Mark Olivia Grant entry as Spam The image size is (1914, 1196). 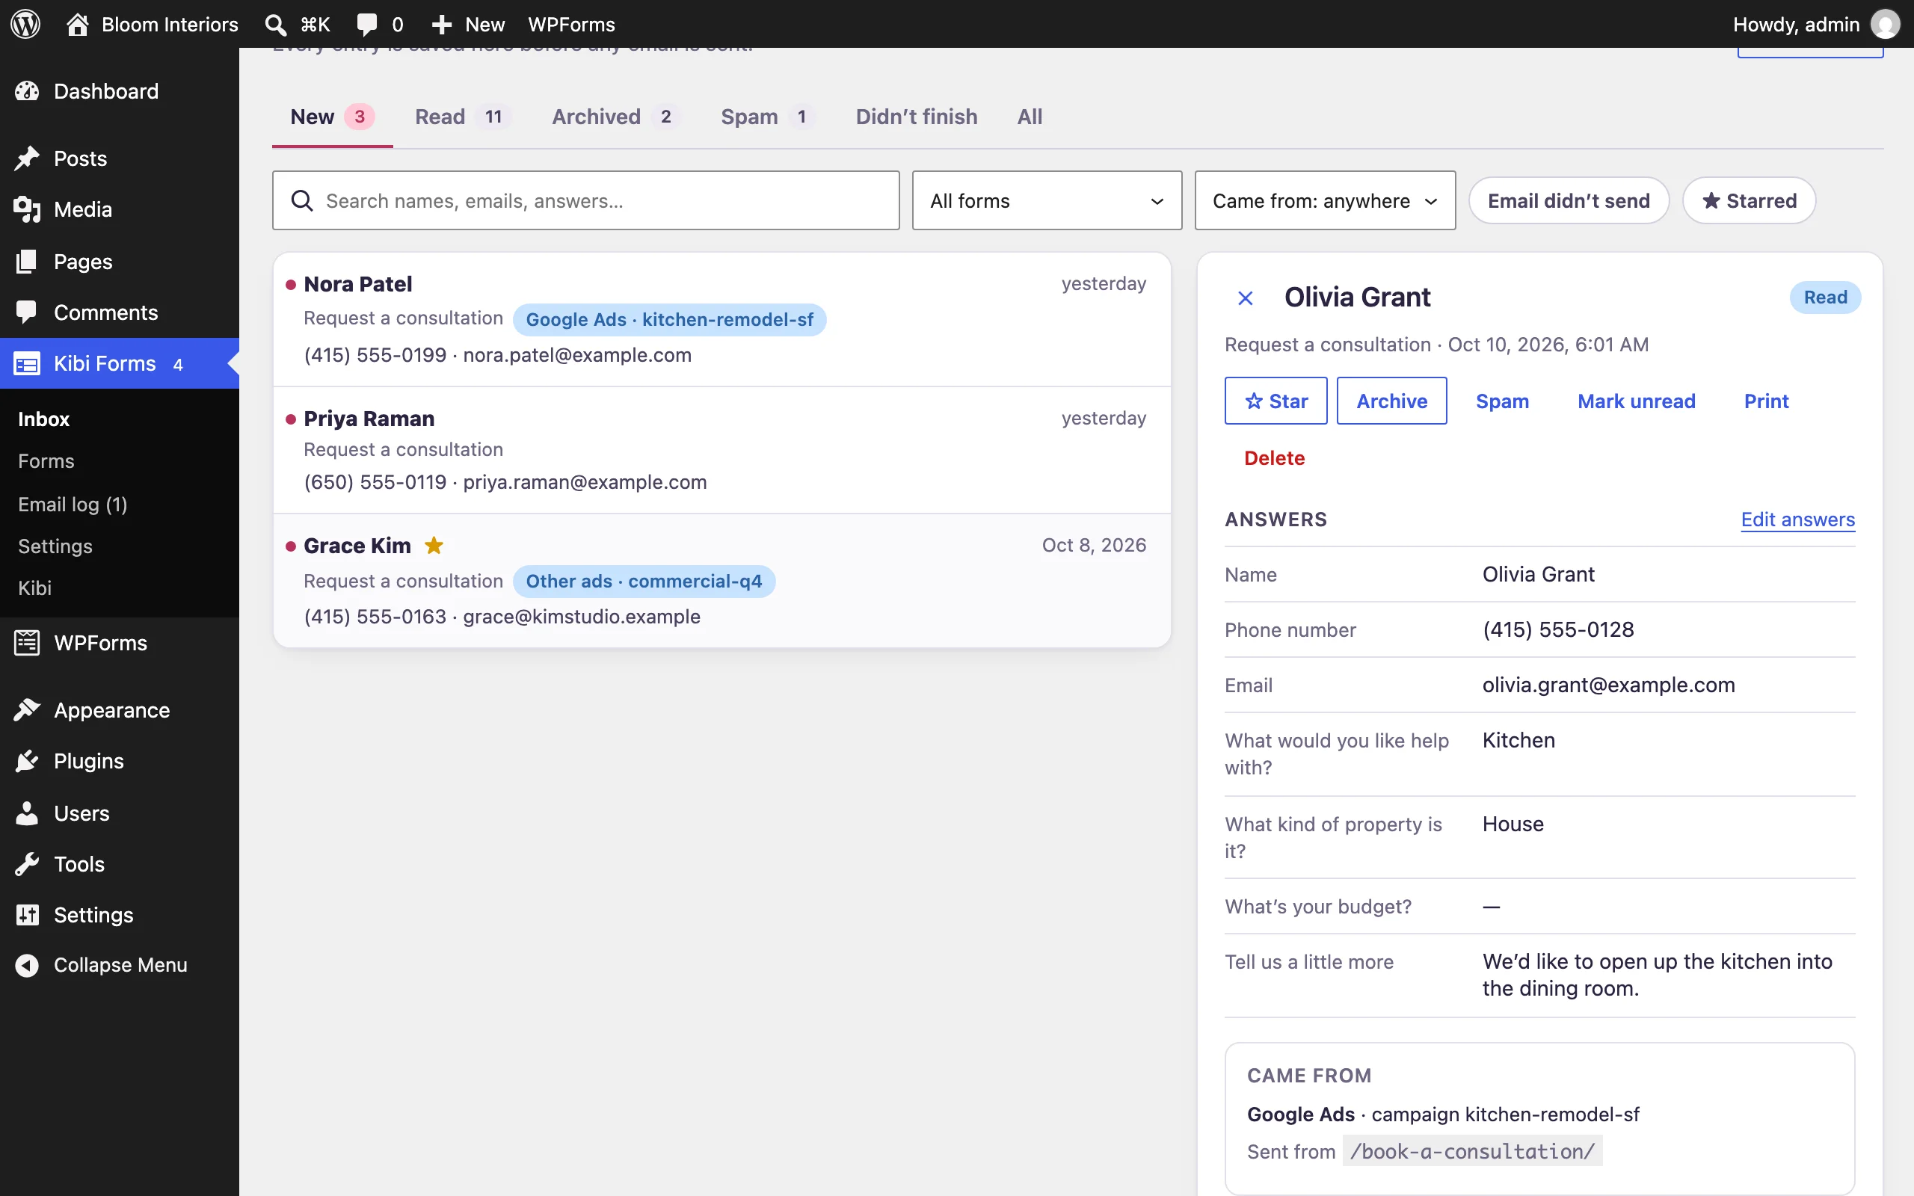coord(1502,401)
